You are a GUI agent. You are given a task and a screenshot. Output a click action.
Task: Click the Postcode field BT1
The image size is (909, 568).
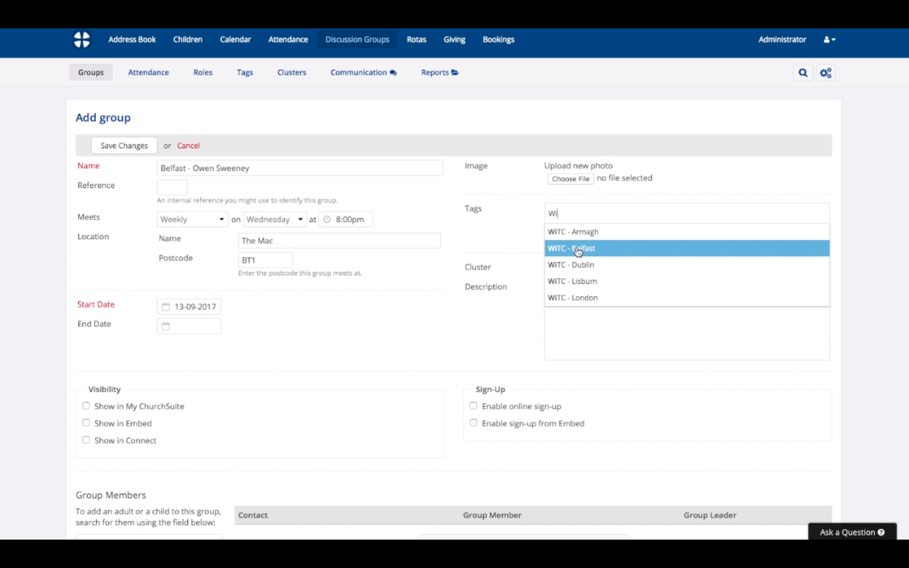(266, 260)
